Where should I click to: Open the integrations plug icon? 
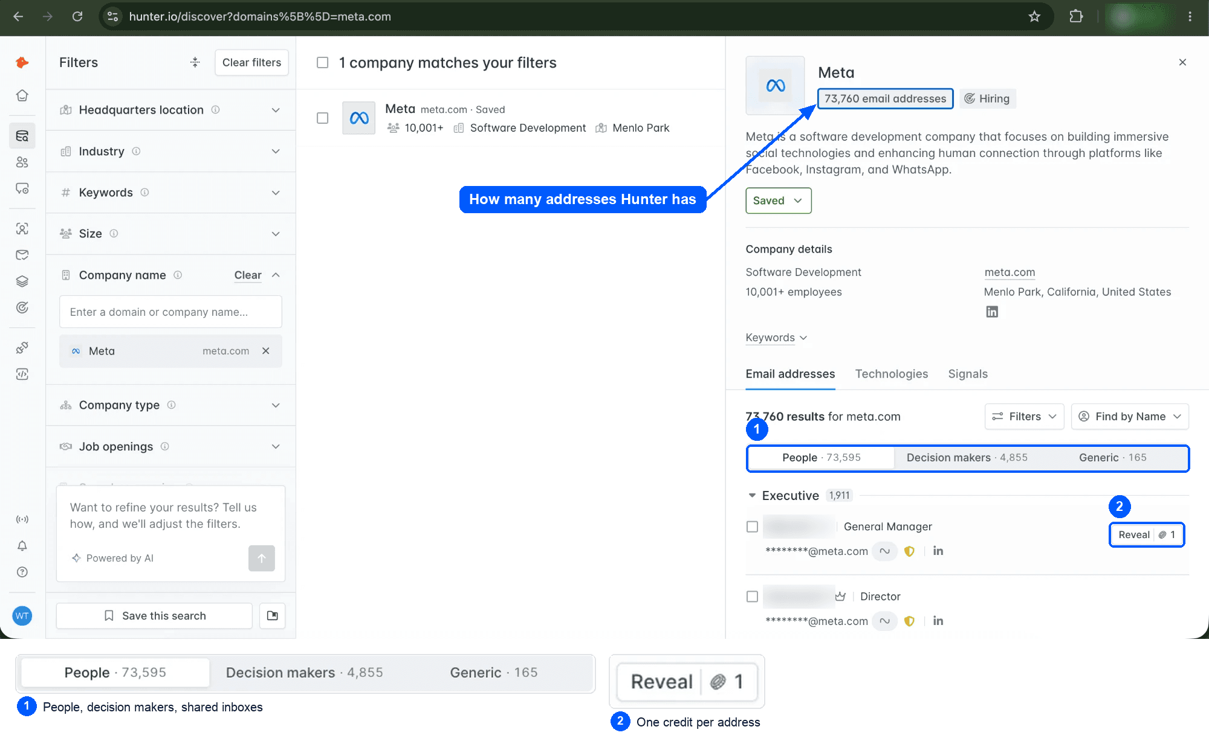point(22,348)
